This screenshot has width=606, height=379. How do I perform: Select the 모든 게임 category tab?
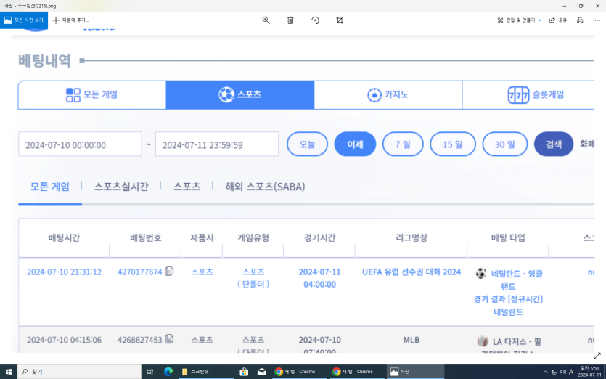[92, 94]
